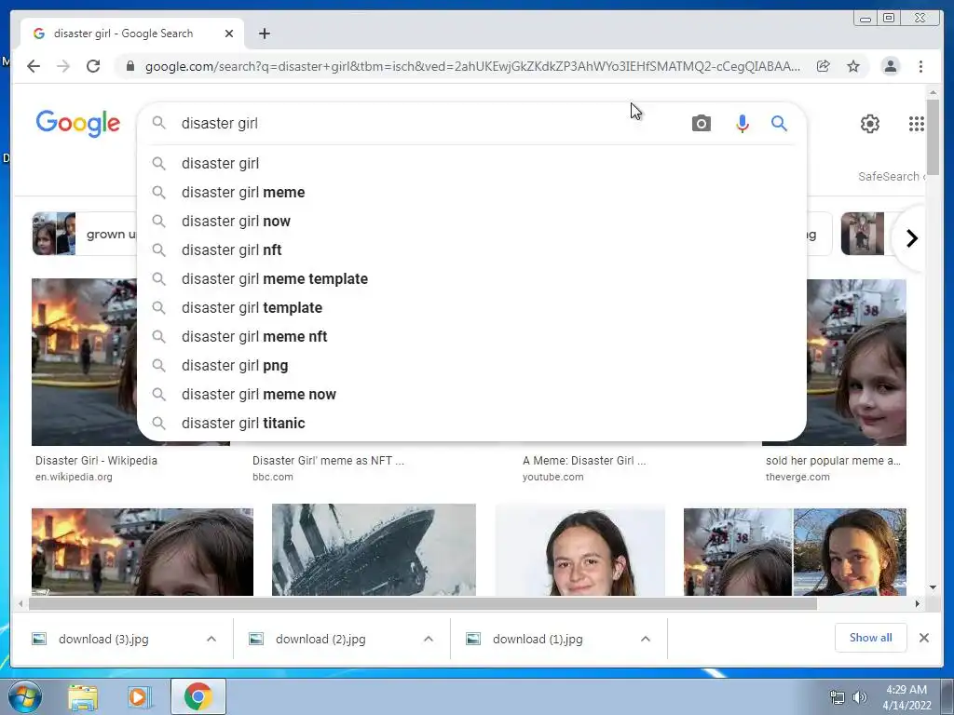Open the youtube.com A Meme: Disaster Girl result
954x715 pixels.
click(584, 460)
